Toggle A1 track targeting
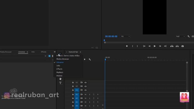This screenshot has height=109, width=194. click(77, 94)
